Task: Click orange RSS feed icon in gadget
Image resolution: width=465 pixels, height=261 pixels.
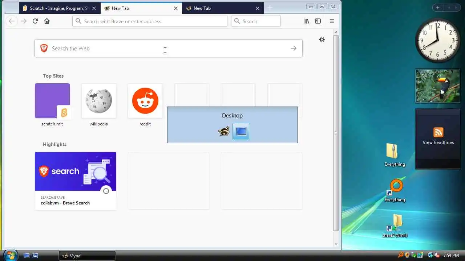Action: pyautogui.click(x=438, y=132)
